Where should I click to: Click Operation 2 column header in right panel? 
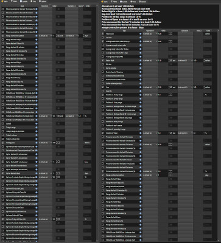(185, 30)
